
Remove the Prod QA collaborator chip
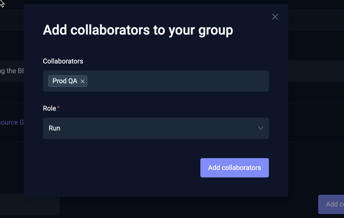[x=83, y=82]
